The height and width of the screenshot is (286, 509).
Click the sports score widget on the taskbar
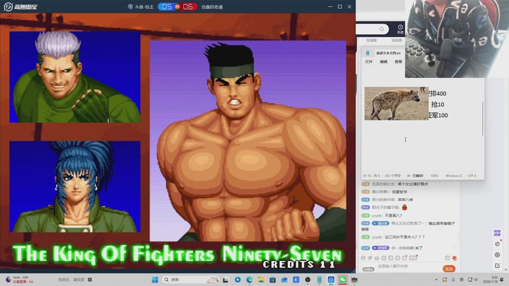20,280
